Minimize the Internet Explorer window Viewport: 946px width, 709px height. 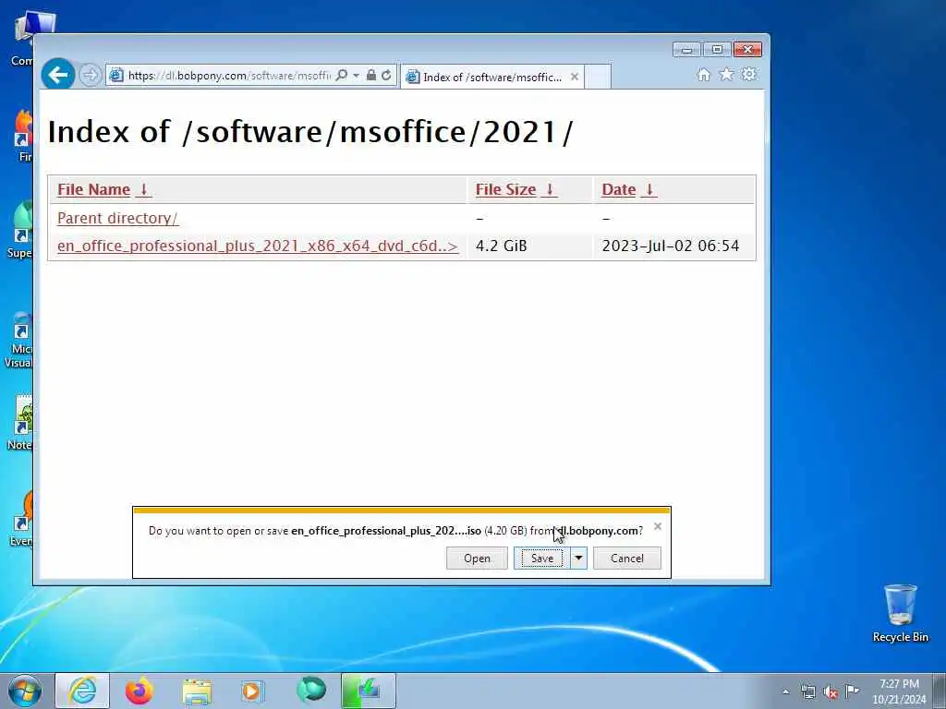coord(686,50)
